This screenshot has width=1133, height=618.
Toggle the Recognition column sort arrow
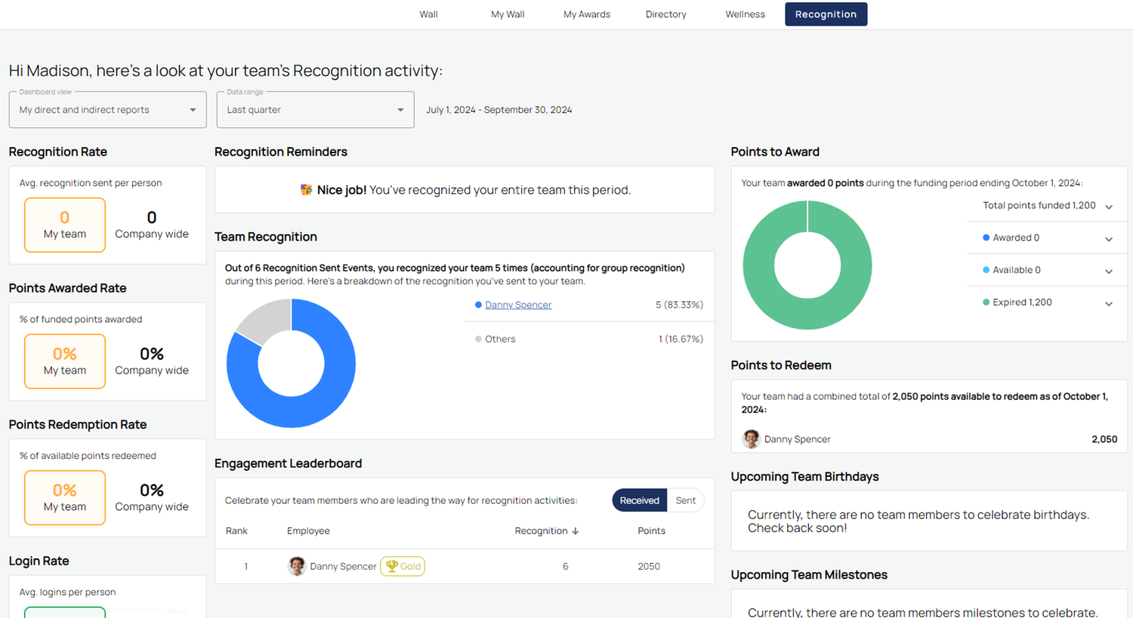pyautogui.click(x=575, y=530)
